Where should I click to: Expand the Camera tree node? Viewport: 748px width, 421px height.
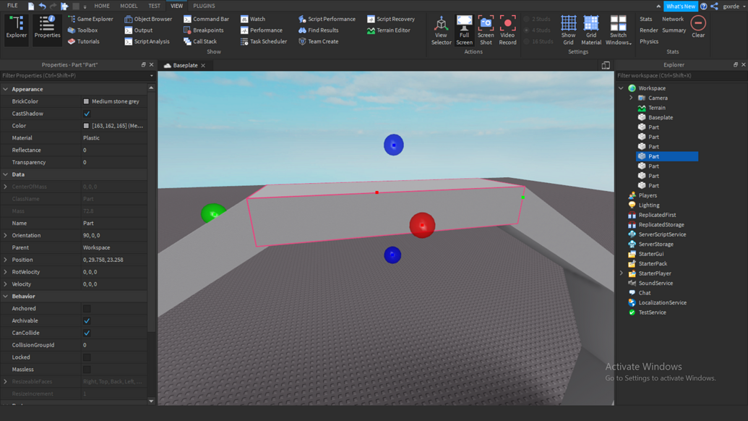click(631, 98)
